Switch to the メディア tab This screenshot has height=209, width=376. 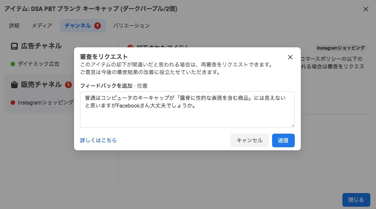coord(42,25)
